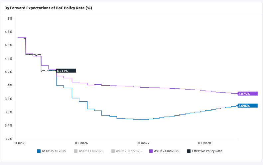Click the 5% y-axis tick label

[x=10, y=18]
